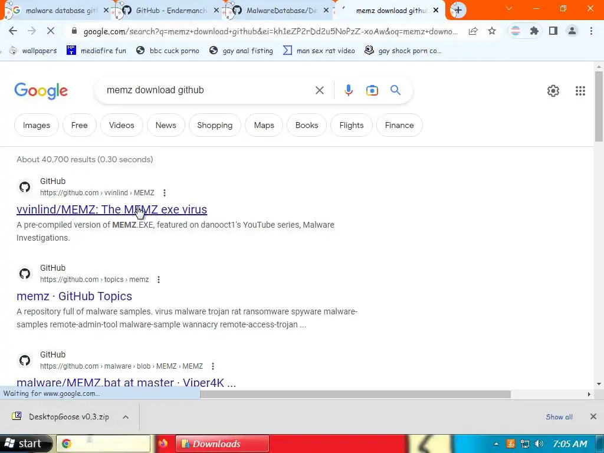Show all downloads
604x453 pixels.
(559, 417)
